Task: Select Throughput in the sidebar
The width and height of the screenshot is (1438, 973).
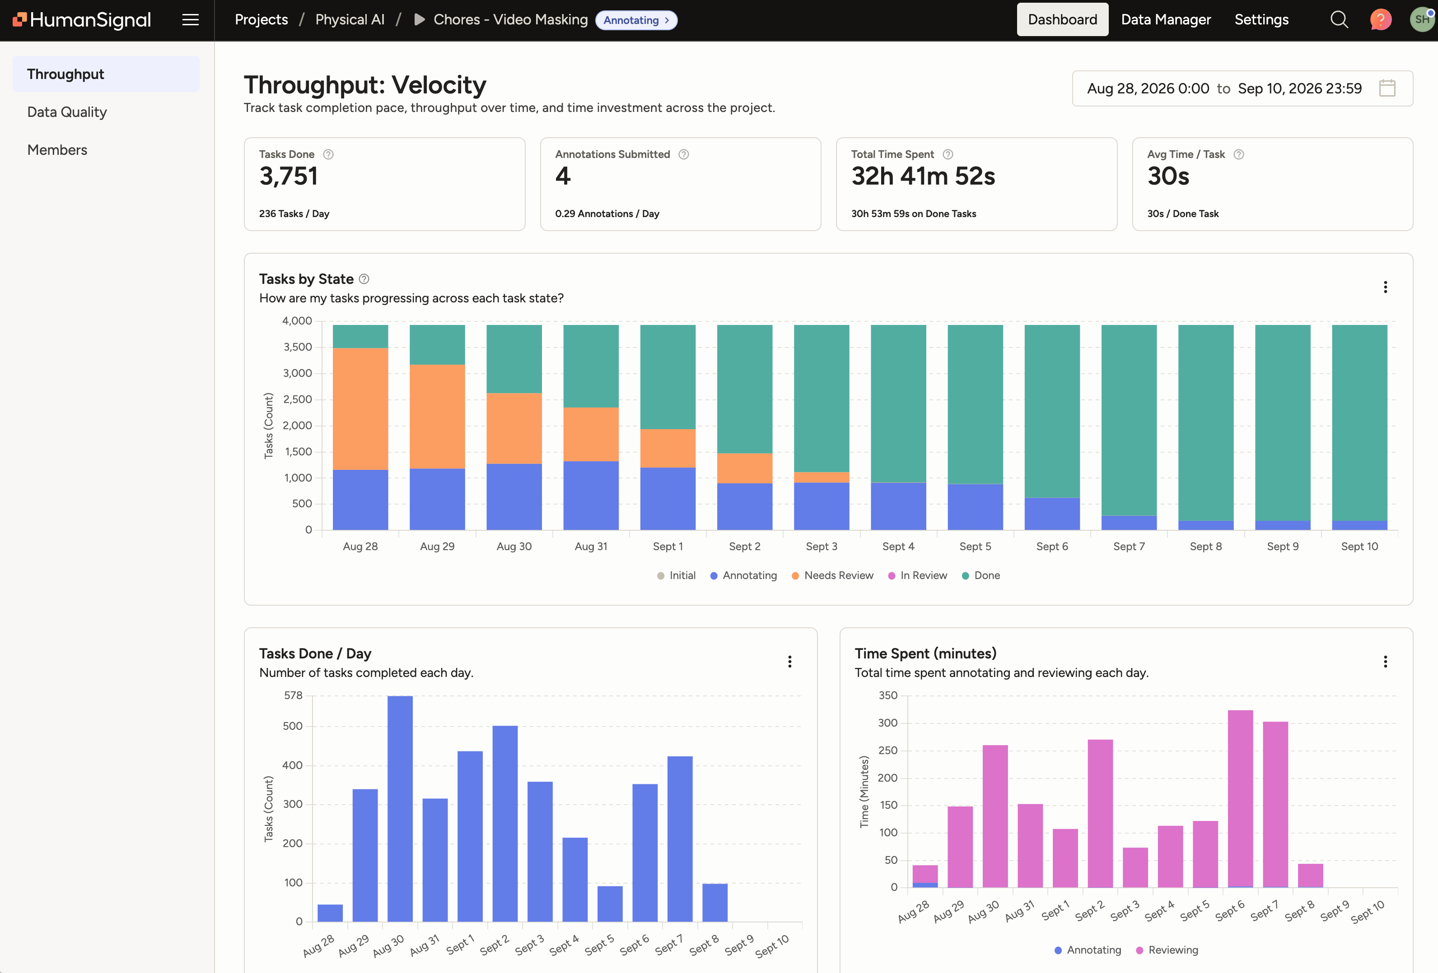Action: (x=106, y=74)
